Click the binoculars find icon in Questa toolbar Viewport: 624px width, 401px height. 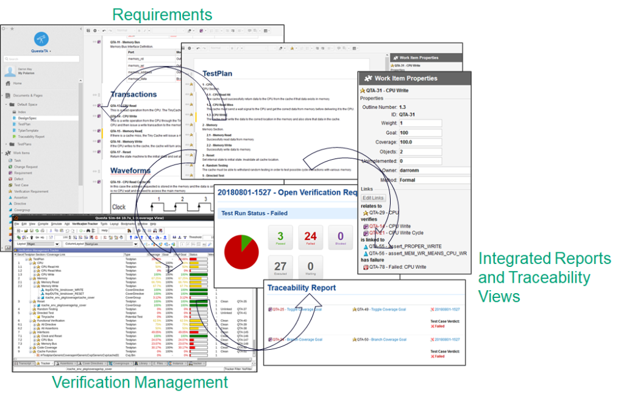point(88,230)
